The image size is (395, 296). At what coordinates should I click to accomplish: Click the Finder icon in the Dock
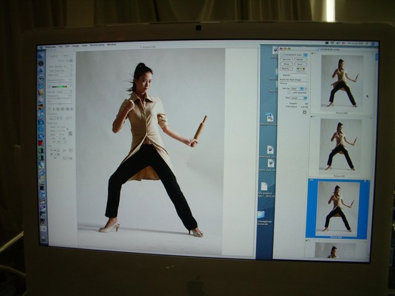(41, 55)
